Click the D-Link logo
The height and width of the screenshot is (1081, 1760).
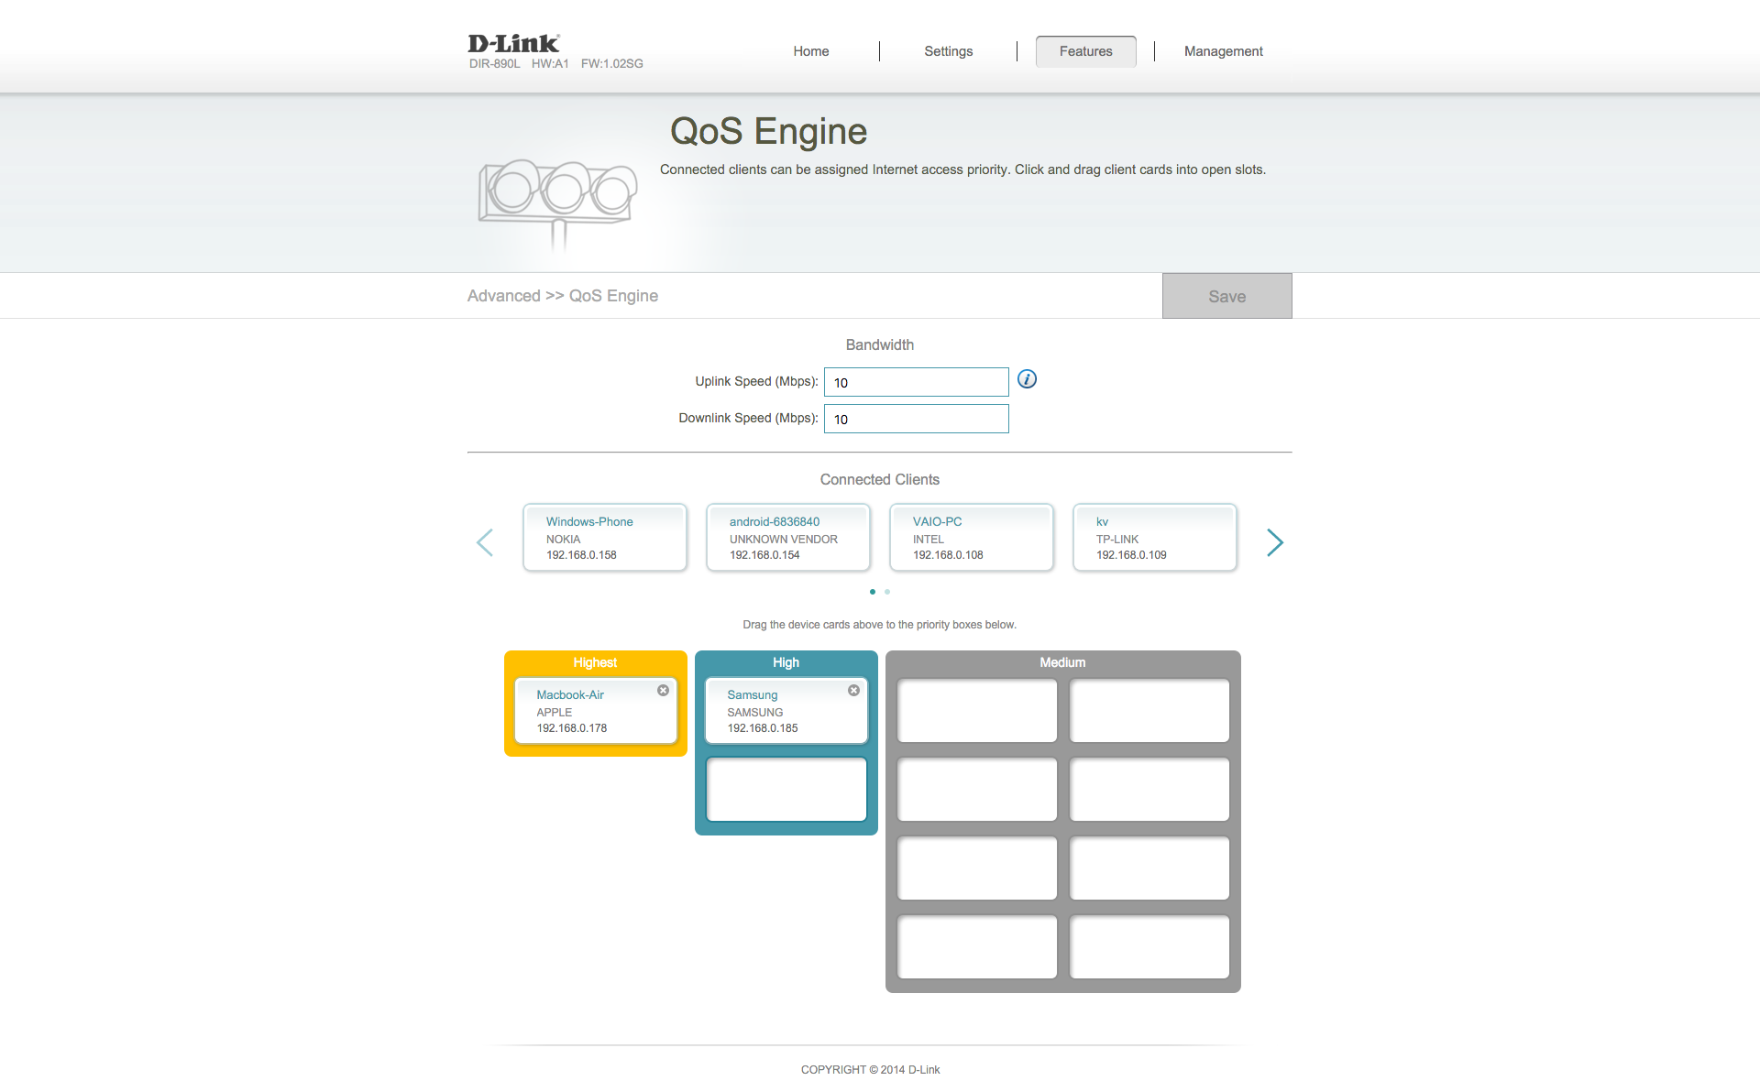coord(513,43)
